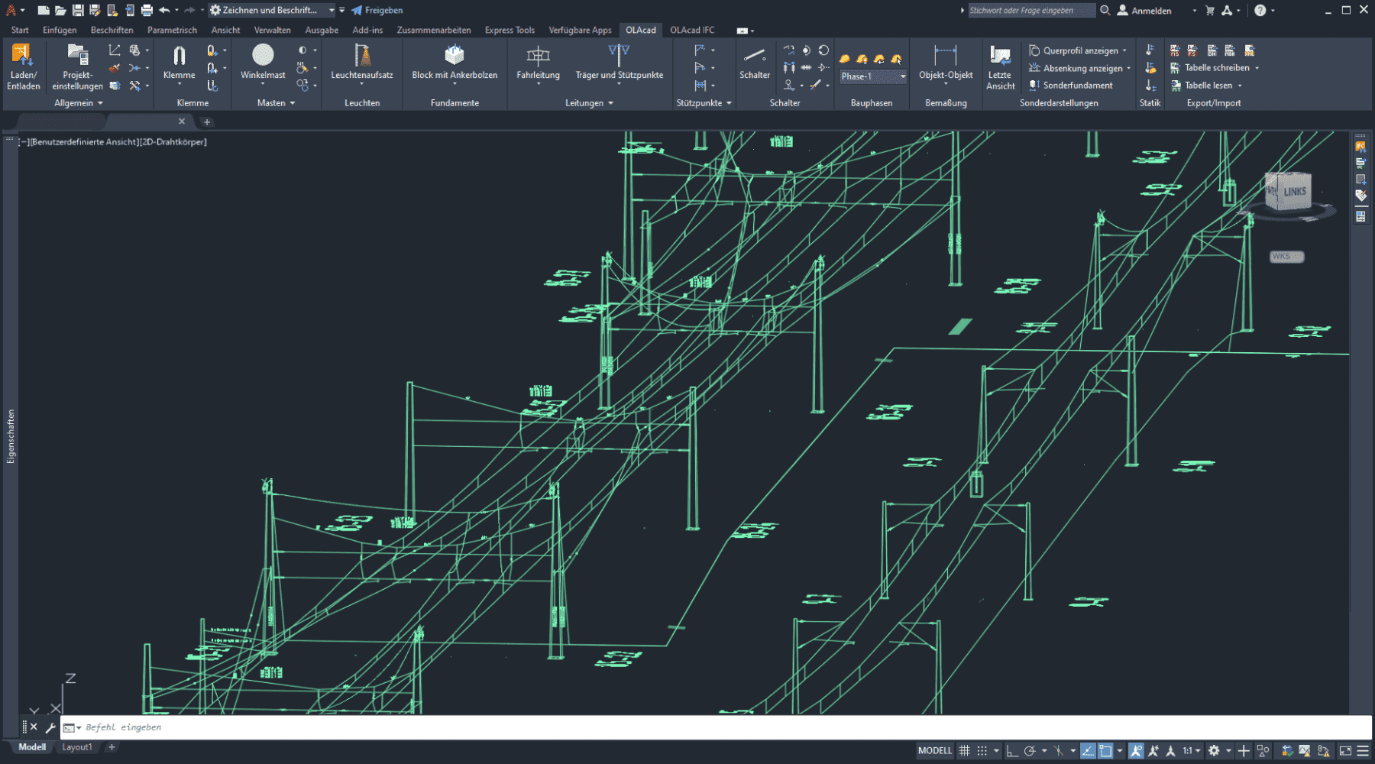Viewport: 1375px width, 764px height.
Task: Toggle ortho mode in the status bar
Action: [1012, 751]
